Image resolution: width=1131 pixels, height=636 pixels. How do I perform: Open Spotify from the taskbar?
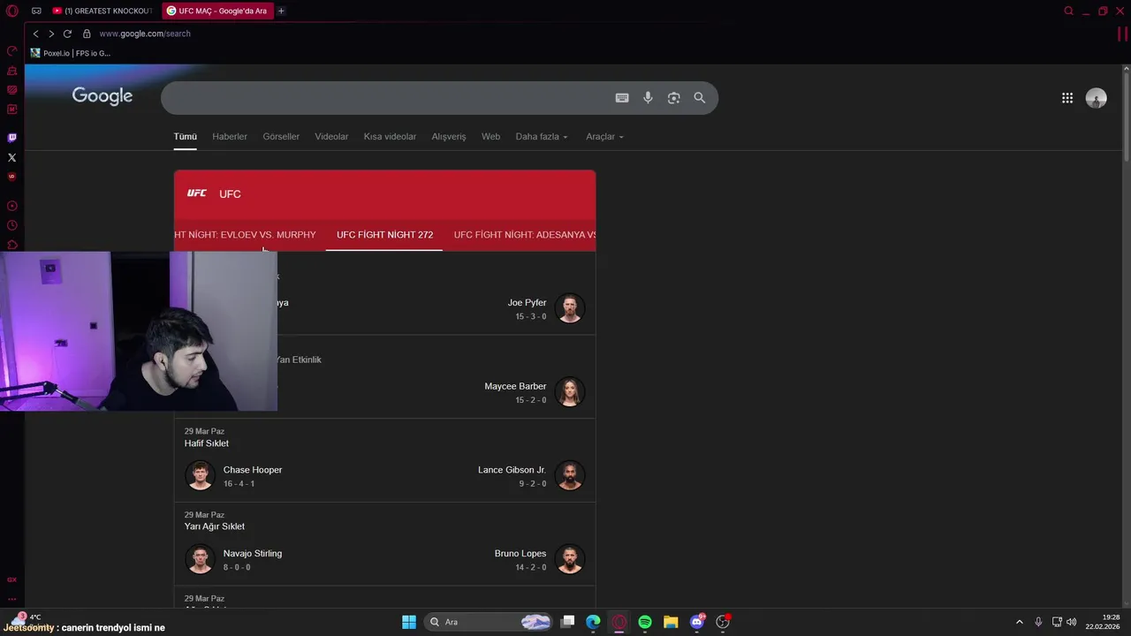[x=645, y=622]
